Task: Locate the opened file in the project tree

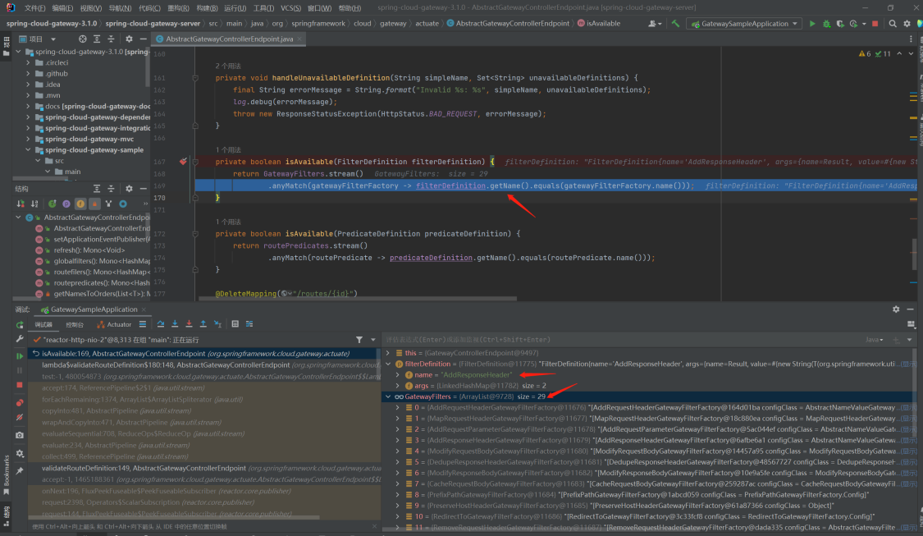Action: pos(82,39)
